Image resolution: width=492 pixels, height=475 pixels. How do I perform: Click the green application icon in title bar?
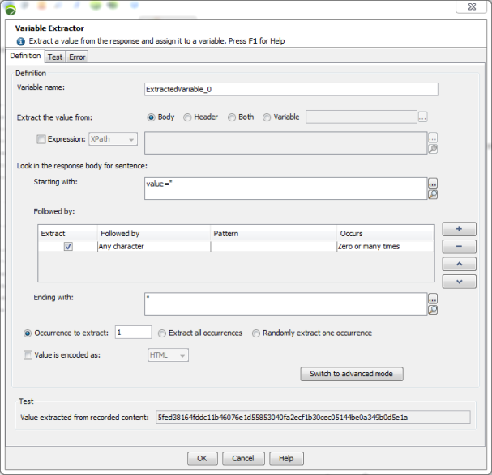(11, 10)
